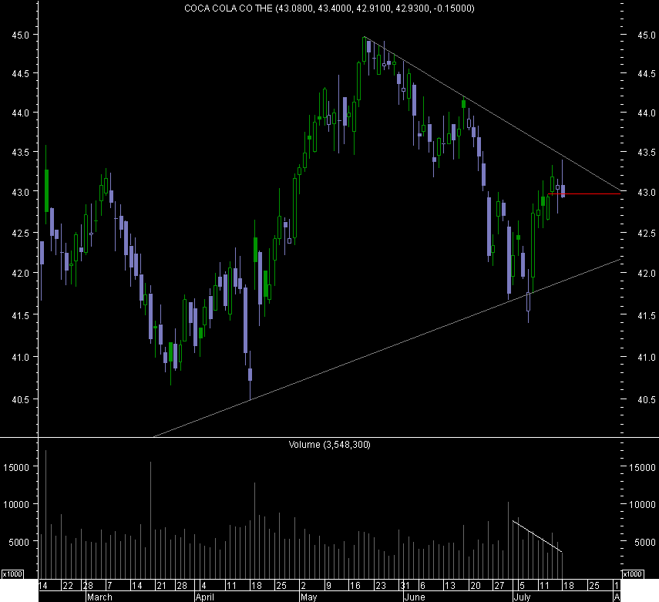Click the 10000 label on right volume axis

pyautogui.click(x=642, y=504)
